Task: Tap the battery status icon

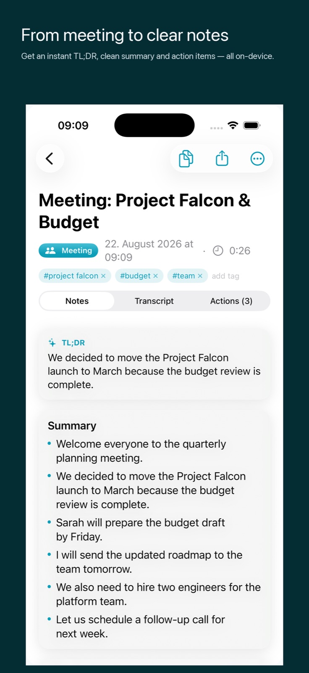Action: [x=252, y=125]
